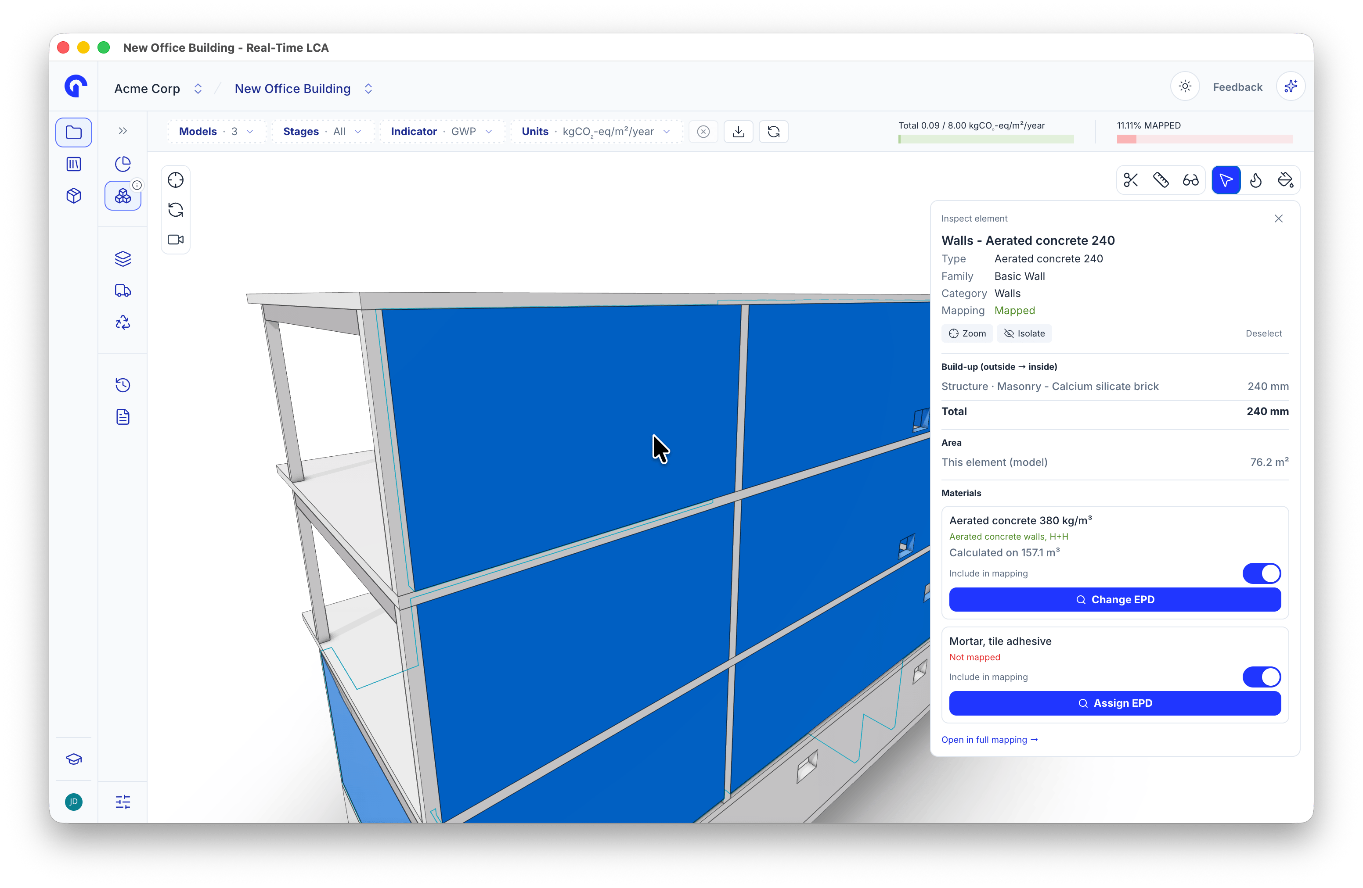Open the camera viewpoint icon
The width and height of the screenshot is (1363, 888).
[175, 240]
